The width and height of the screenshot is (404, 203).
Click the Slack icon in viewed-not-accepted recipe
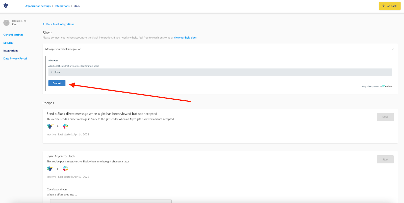click(65, 126)
